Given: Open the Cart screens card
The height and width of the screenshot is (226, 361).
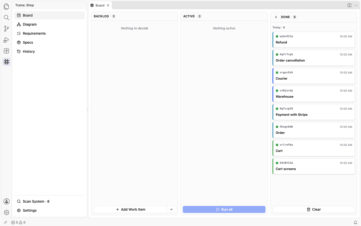Looking at the screenshot, I should [x=314, y=166].
